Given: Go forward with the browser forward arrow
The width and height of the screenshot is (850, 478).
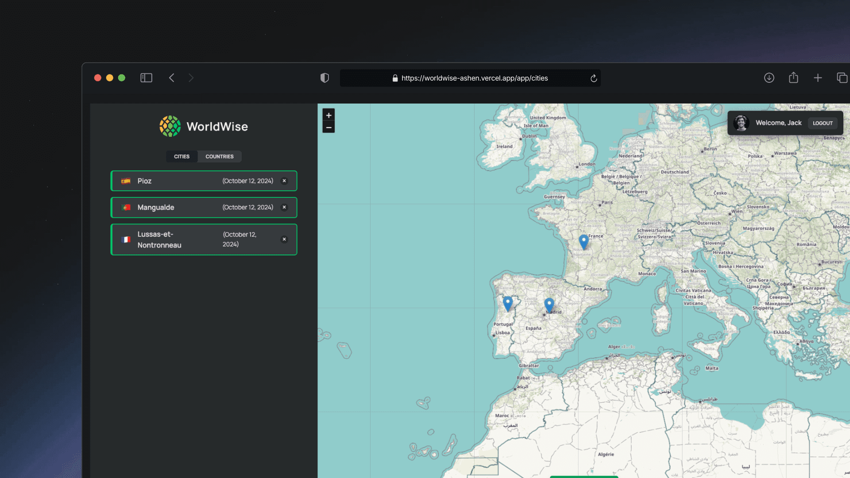Looking at the screenshot, I should point(191,78).
